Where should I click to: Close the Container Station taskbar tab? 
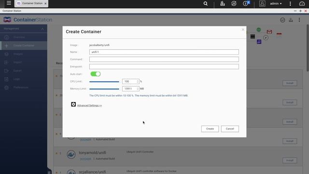[x=45, y=3]
